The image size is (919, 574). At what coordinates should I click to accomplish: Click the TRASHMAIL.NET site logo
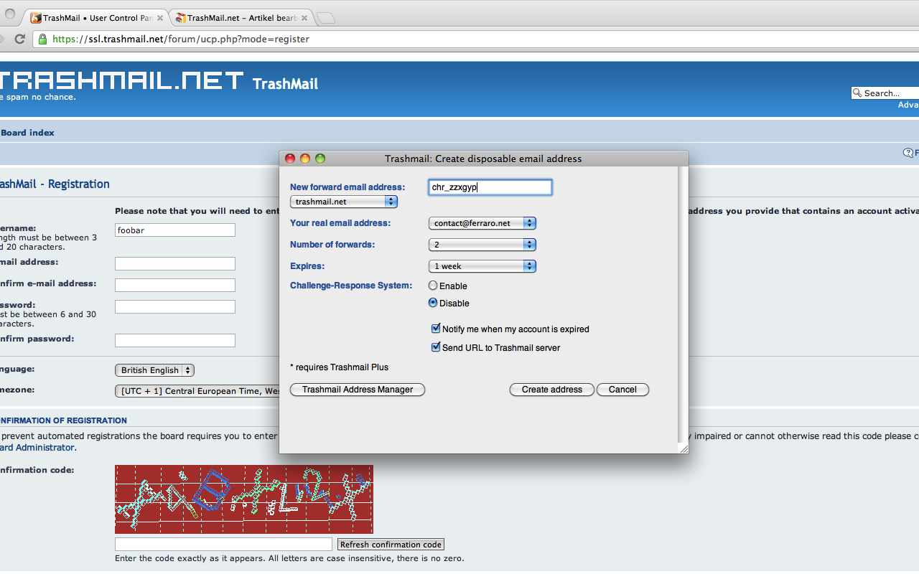(x=121, y=80)
